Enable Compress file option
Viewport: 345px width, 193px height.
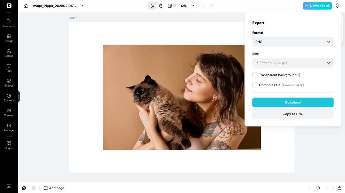tap(254, 85)
